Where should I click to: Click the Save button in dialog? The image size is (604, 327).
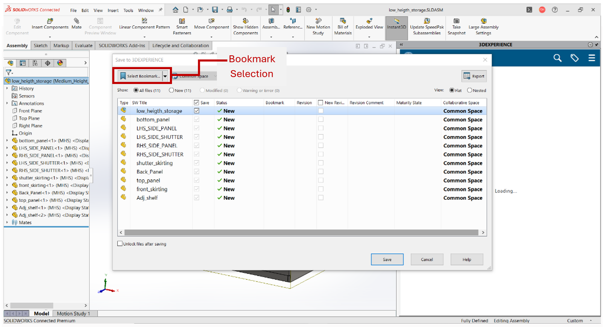(x=387, y=260)
